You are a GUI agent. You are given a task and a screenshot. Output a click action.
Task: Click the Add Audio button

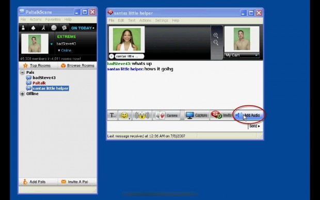click(x=249, y=115)
